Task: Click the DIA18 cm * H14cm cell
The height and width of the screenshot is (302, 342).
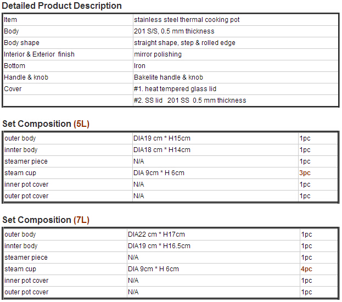Action: tap(215, 150)
